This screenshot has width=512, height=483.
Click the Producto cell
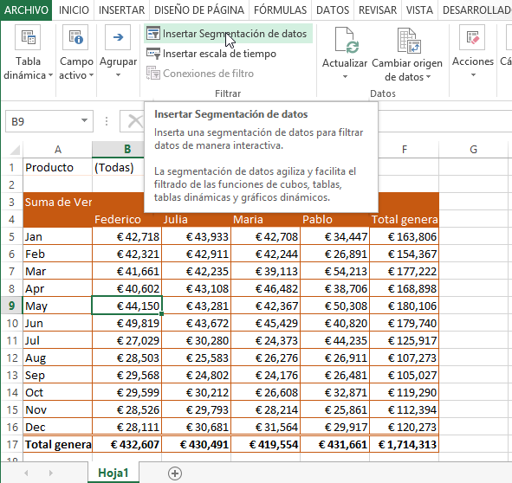click(x=58, y=167)
